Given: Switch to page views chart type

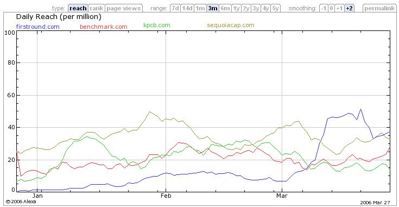Looking at the screenshot, I should point(124,8).
